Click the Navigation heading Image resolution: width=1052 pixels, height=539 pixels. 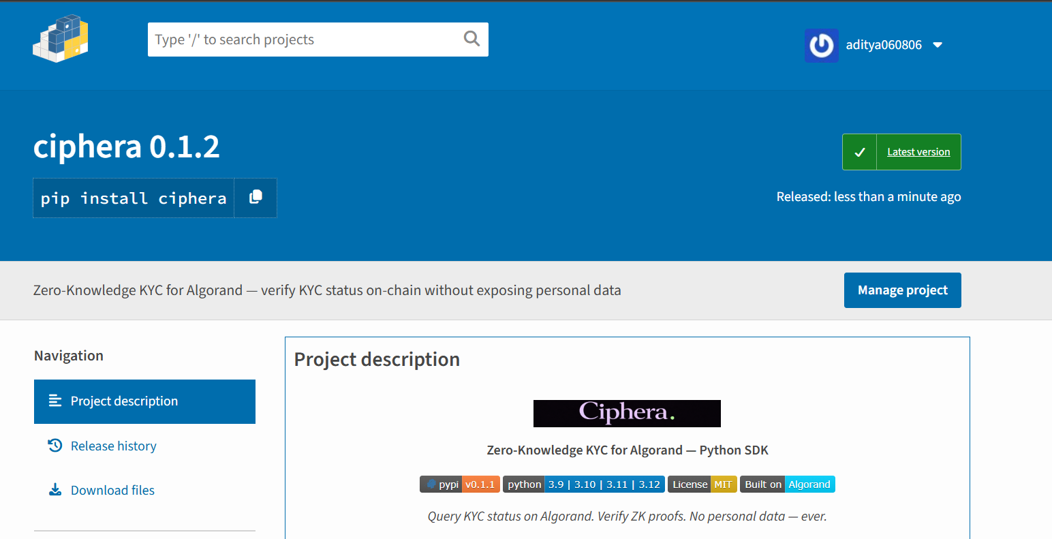point(69,356)
